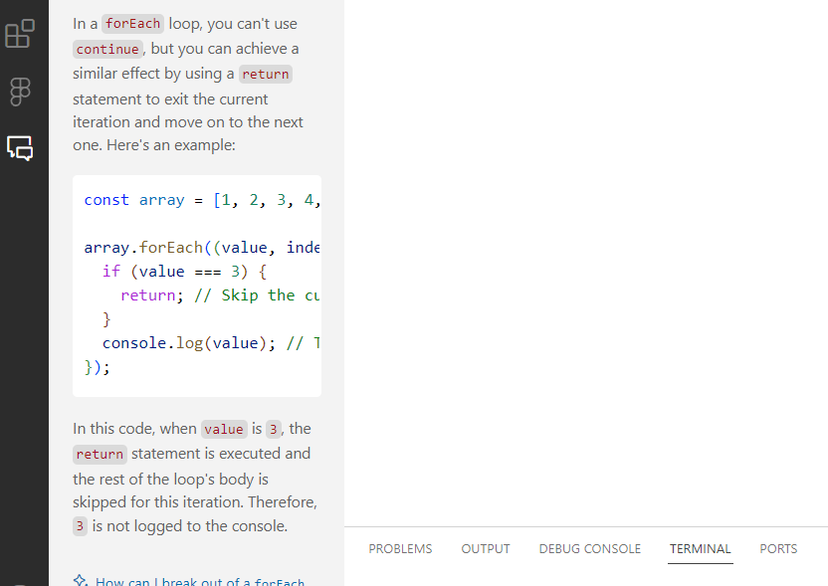Click the text 'is not logged to the console.'
The image size is (828, 586).
click(190, 526)
